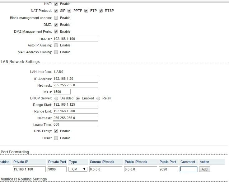Uncheck PPTP NAT protocol
The image size is (229, 182).
point(69,11)
